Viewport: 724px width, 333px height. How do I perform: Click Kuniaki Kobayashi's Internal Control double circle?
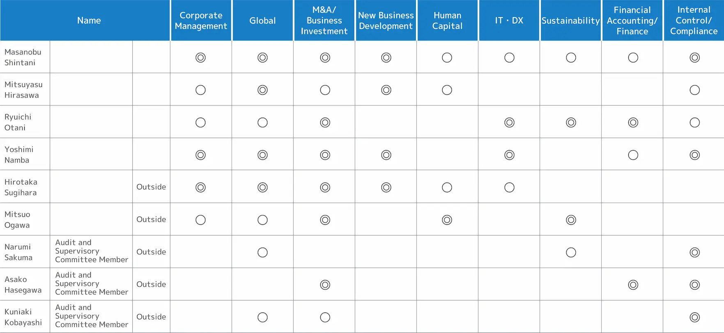(x=694, y=317)
